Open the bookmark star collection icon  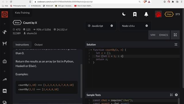(x=135, y=14)
